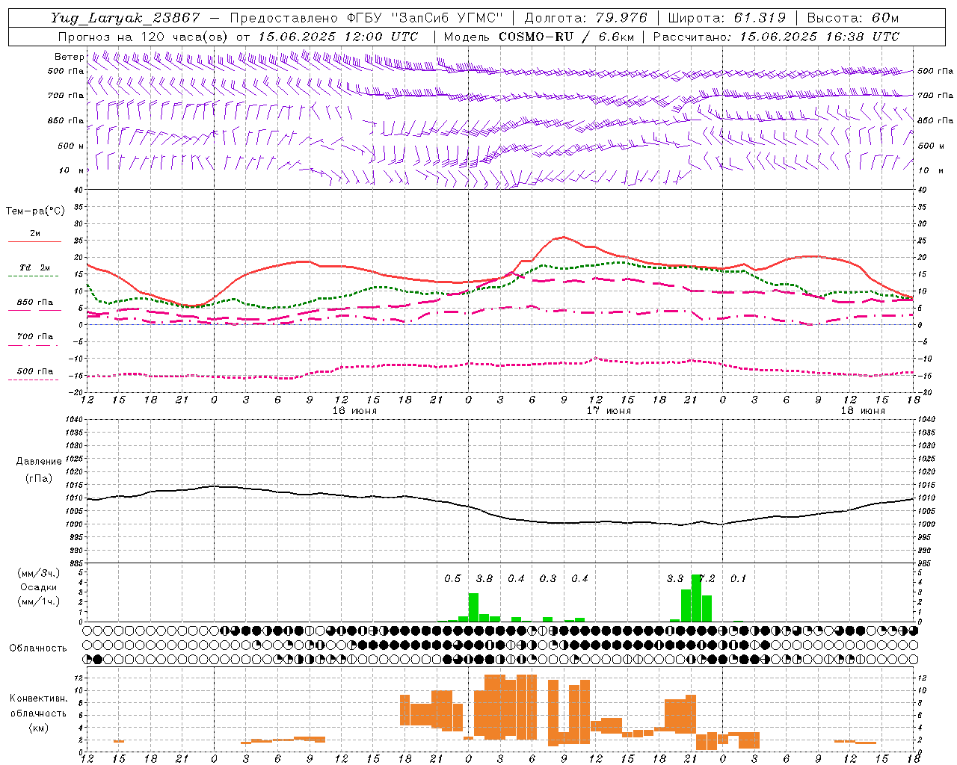Click the Тем-ра(°C) temperature panel label
This screenshot has width=957, height=765.
tap(35, 211)
